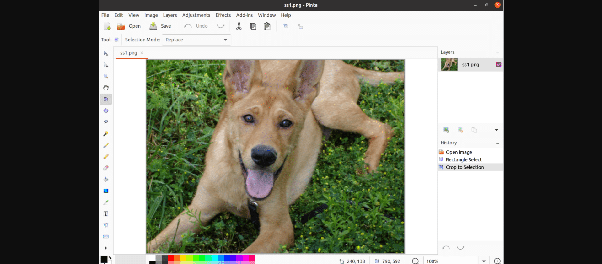Screen dimensions: 602x264
Task: Click the Duplicate layer icon
Action: [x=474, y=130]
